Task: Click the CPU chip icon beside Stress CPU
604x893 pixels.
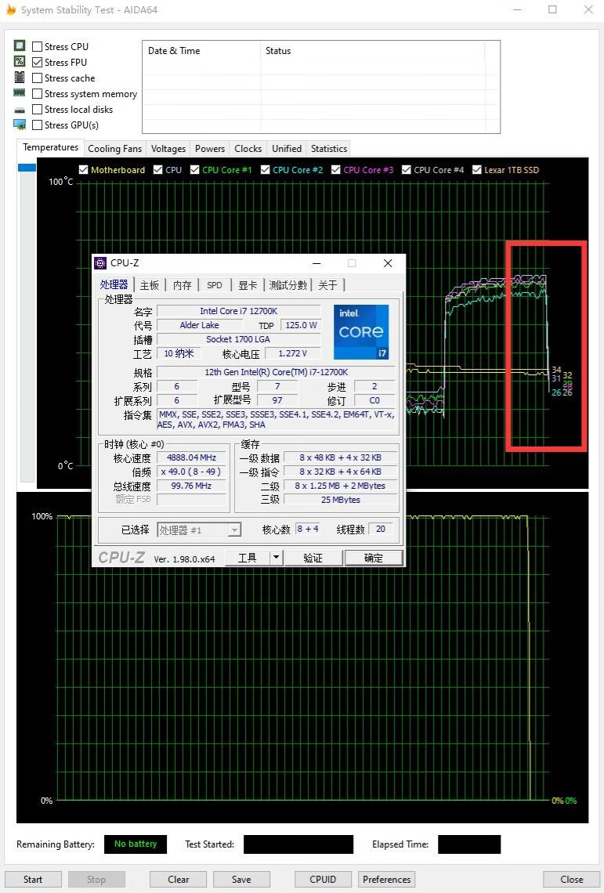Action: (20, 45)
